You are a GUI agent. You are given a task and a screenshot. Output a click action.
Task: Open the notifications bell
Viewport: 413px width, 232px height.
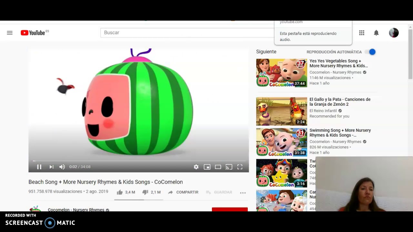point(376,33)
